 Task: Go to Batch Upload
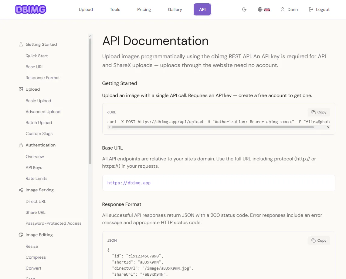pyautogui.click(x=39, y=123)
